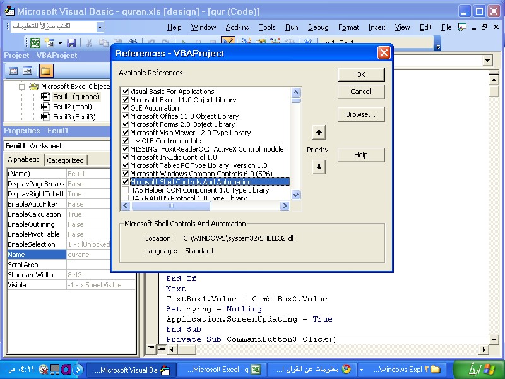Screen dimensions: 505x379
Task: Close the References - VBAProject dialog
Action: coord(384,53)
